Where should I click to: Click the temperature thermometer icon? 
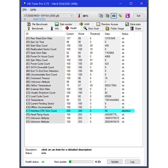point(78,16)
